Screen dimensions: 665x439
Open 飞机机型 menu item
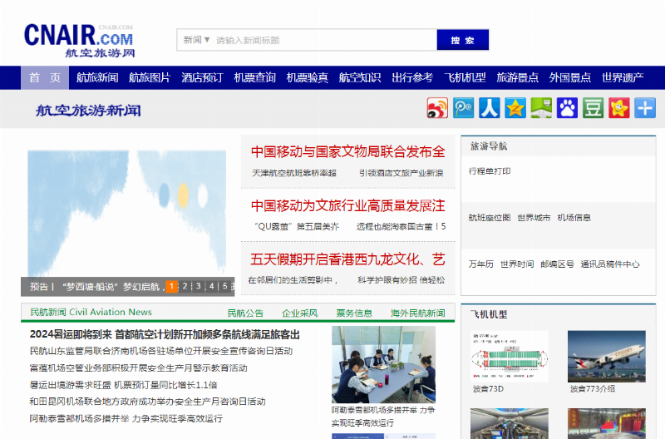pos(465,77)
